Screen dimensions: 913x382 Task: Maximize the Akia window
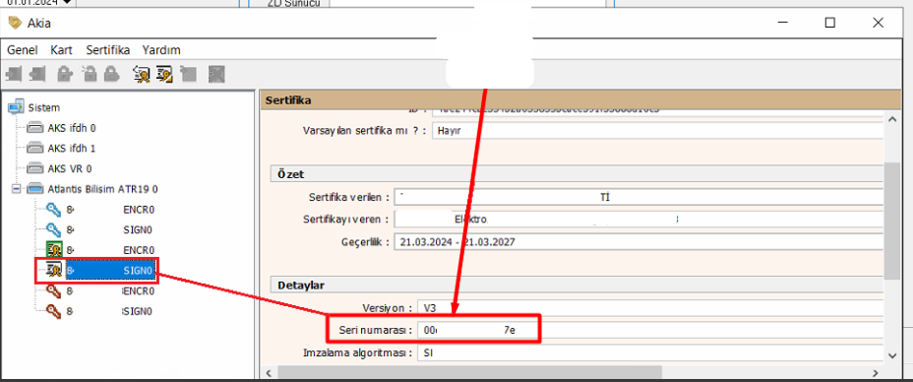830,23
